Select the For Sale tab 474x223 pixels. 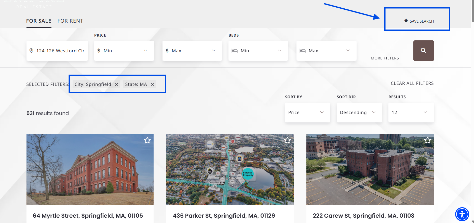(39, 21)
